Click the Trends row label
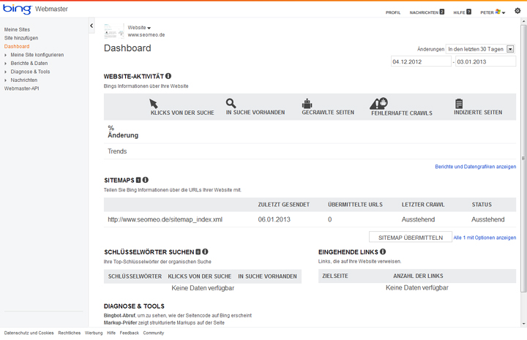This screenshot has width=527, height=340. coord(117,151)
